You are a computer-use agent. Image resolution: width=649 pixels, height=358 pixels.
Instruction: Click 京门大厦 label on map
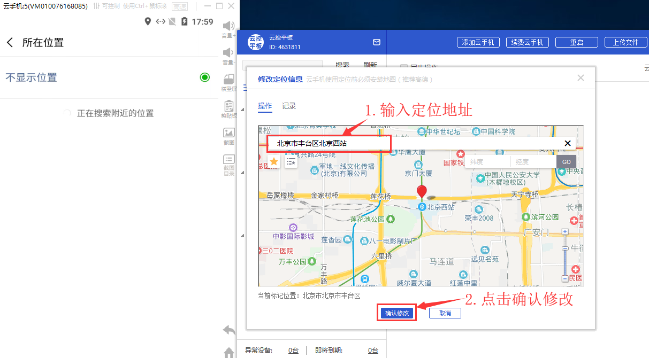coord(418,174)
